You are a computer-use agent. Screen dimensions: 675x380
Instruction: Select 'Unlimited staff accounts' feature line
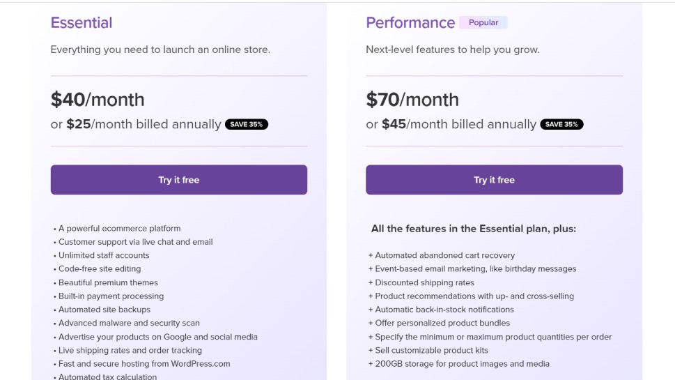101,255
